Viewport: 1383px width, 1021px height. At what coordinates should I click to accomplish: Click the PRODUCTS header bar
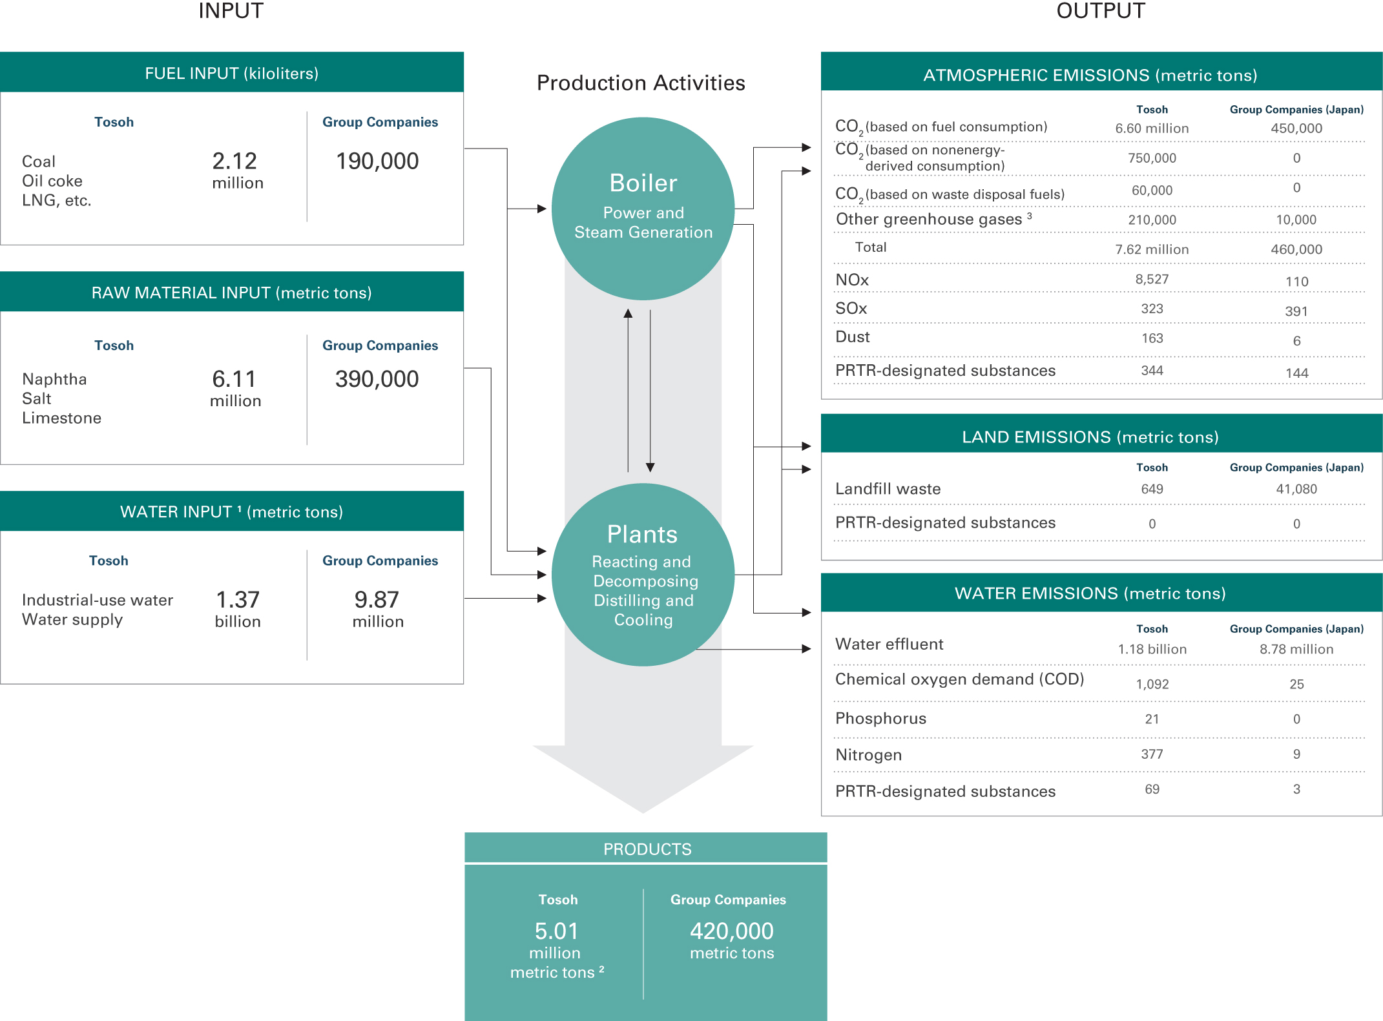(646, 848)
